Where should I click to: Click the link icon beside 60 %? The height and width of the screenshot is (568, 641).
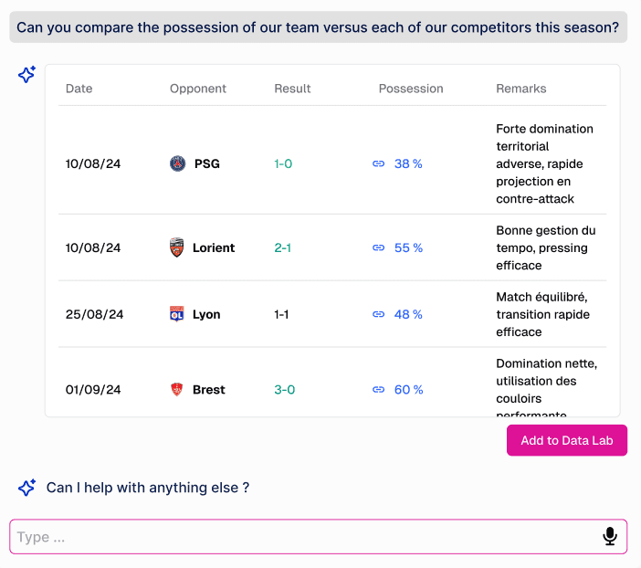click(x=379, y=389)
